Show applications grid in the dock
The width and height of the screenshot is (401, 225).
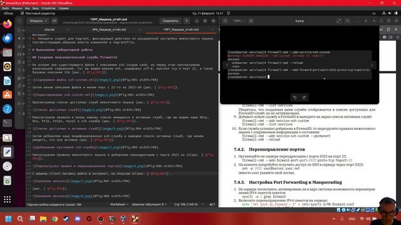pyautogui.click(x=7, y=199)
